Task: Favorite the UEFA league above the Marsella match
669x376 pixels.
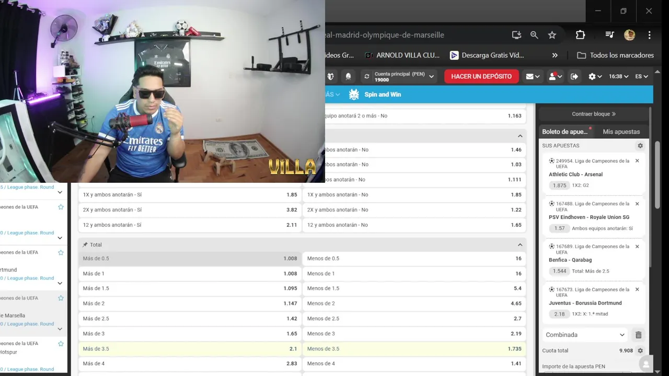Action: [x=61, y=298]
